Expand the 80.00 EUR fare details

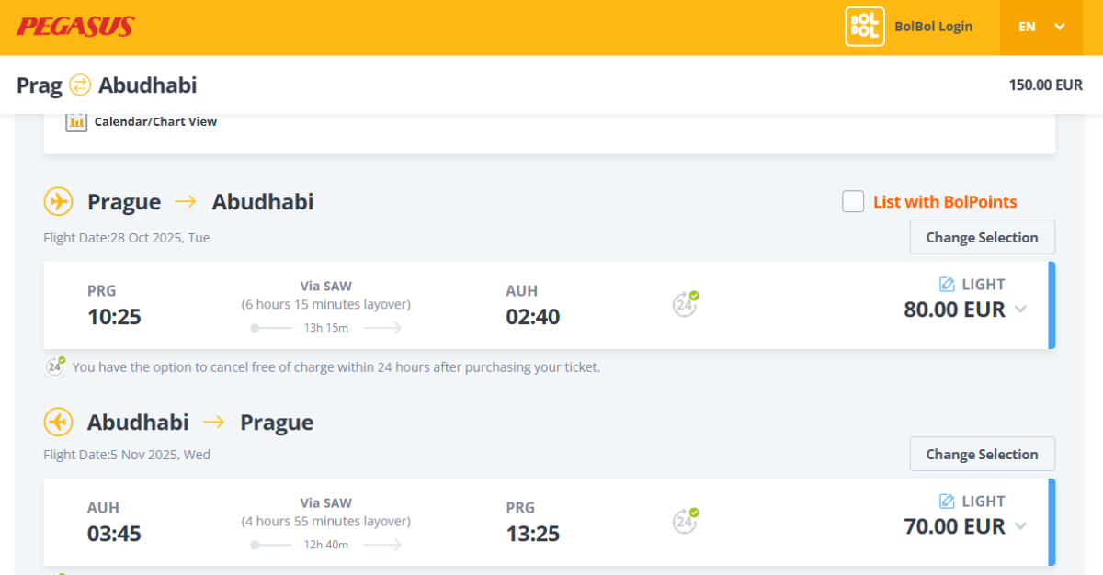[x=1020, y=310]
